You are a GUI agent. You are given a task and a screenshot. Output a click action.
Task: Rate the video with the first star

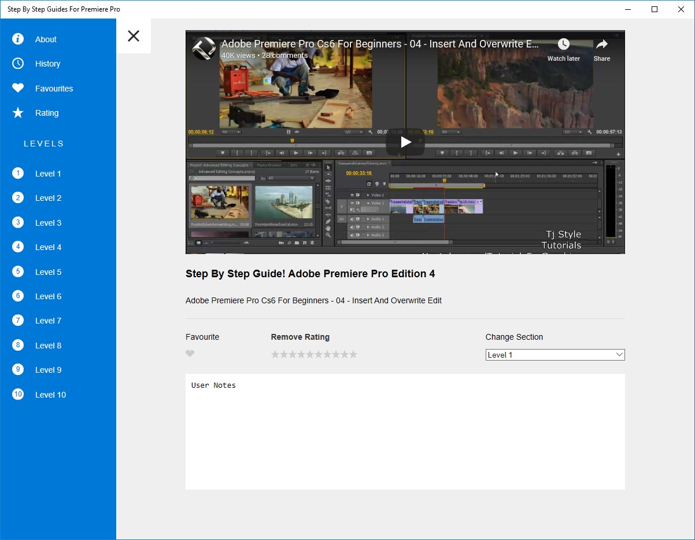[275, 354]
